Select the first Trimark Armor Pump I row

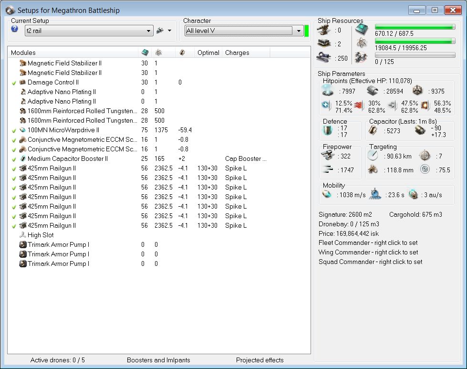159,244
